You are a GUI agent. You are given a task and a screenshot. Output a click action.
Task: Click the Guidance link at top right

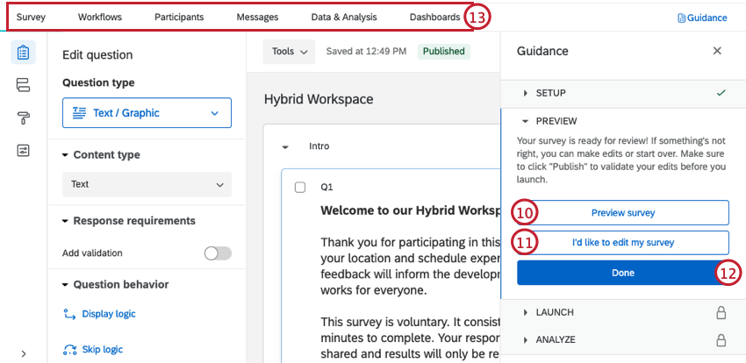click(x=702, y=18)
